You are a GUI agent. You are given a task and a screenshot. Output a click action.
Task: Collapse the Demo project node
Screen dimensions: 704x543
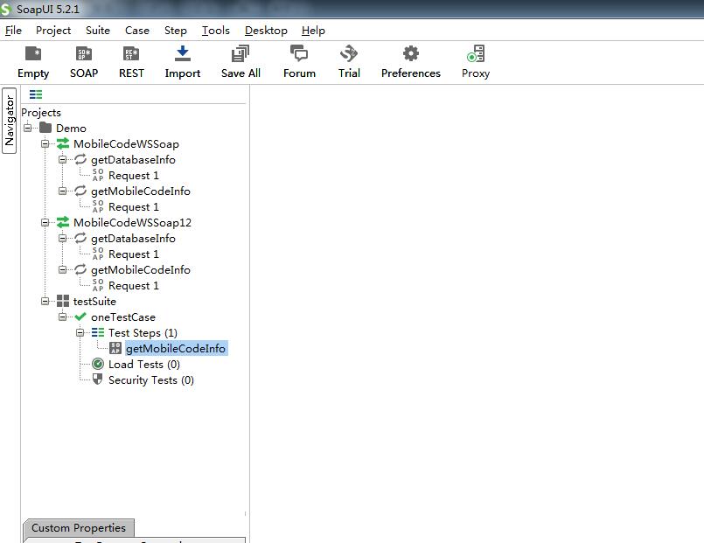28,128
